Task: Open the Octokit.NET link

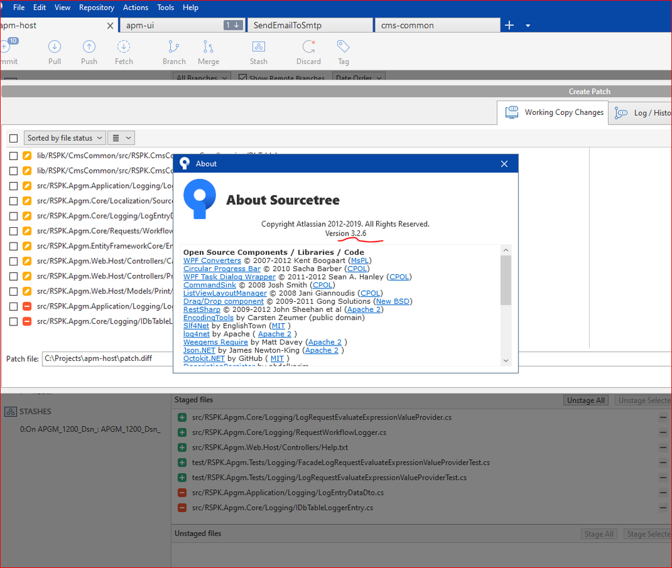Action: 204,358
